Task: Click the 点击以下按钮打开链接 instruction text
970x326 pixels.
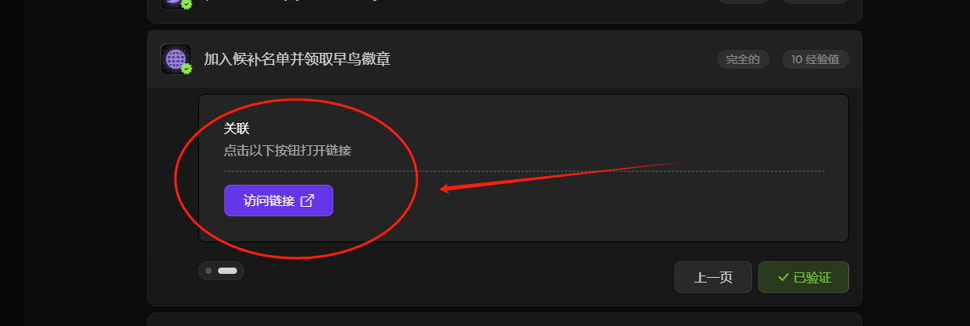Action: tap(288, 150)
